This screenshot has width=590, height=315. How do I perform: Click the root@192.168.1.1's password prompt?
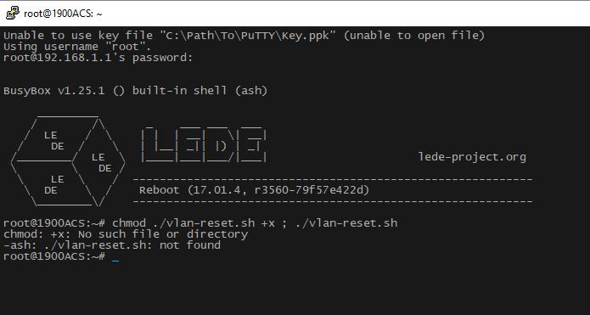(x=98, y=58)
